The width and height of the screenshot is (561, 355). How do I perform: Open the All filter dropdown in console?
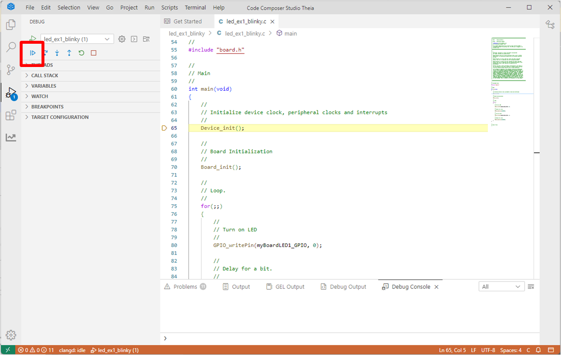(x=501, y=287)
